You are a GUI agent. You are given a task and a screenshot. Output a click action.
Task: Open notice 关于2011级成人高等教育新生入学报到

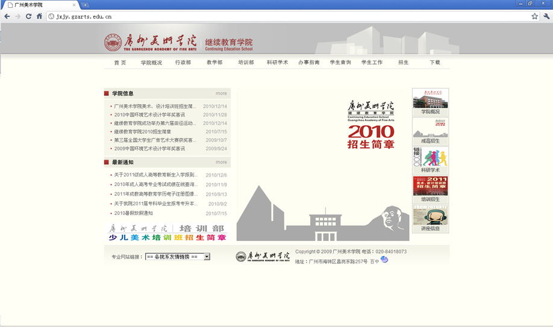point(155,175)
